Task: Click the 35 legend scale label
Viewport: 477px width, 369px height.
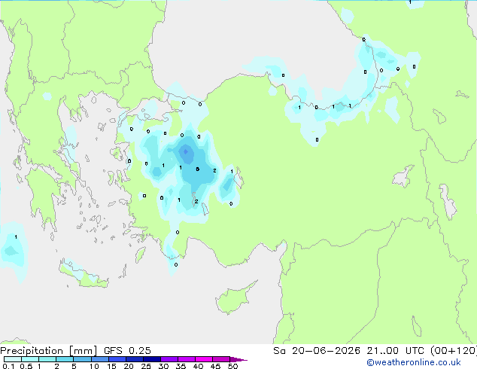Action: (x=181, y=366)
